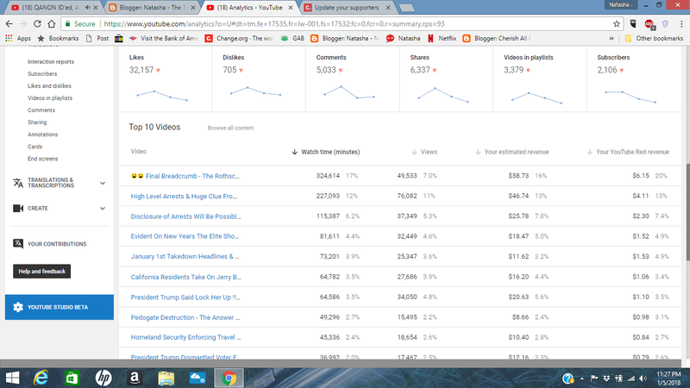690x388 pixels.
Task: Open Likes and dislikes report in sidebar
Action: click(47, 86)
